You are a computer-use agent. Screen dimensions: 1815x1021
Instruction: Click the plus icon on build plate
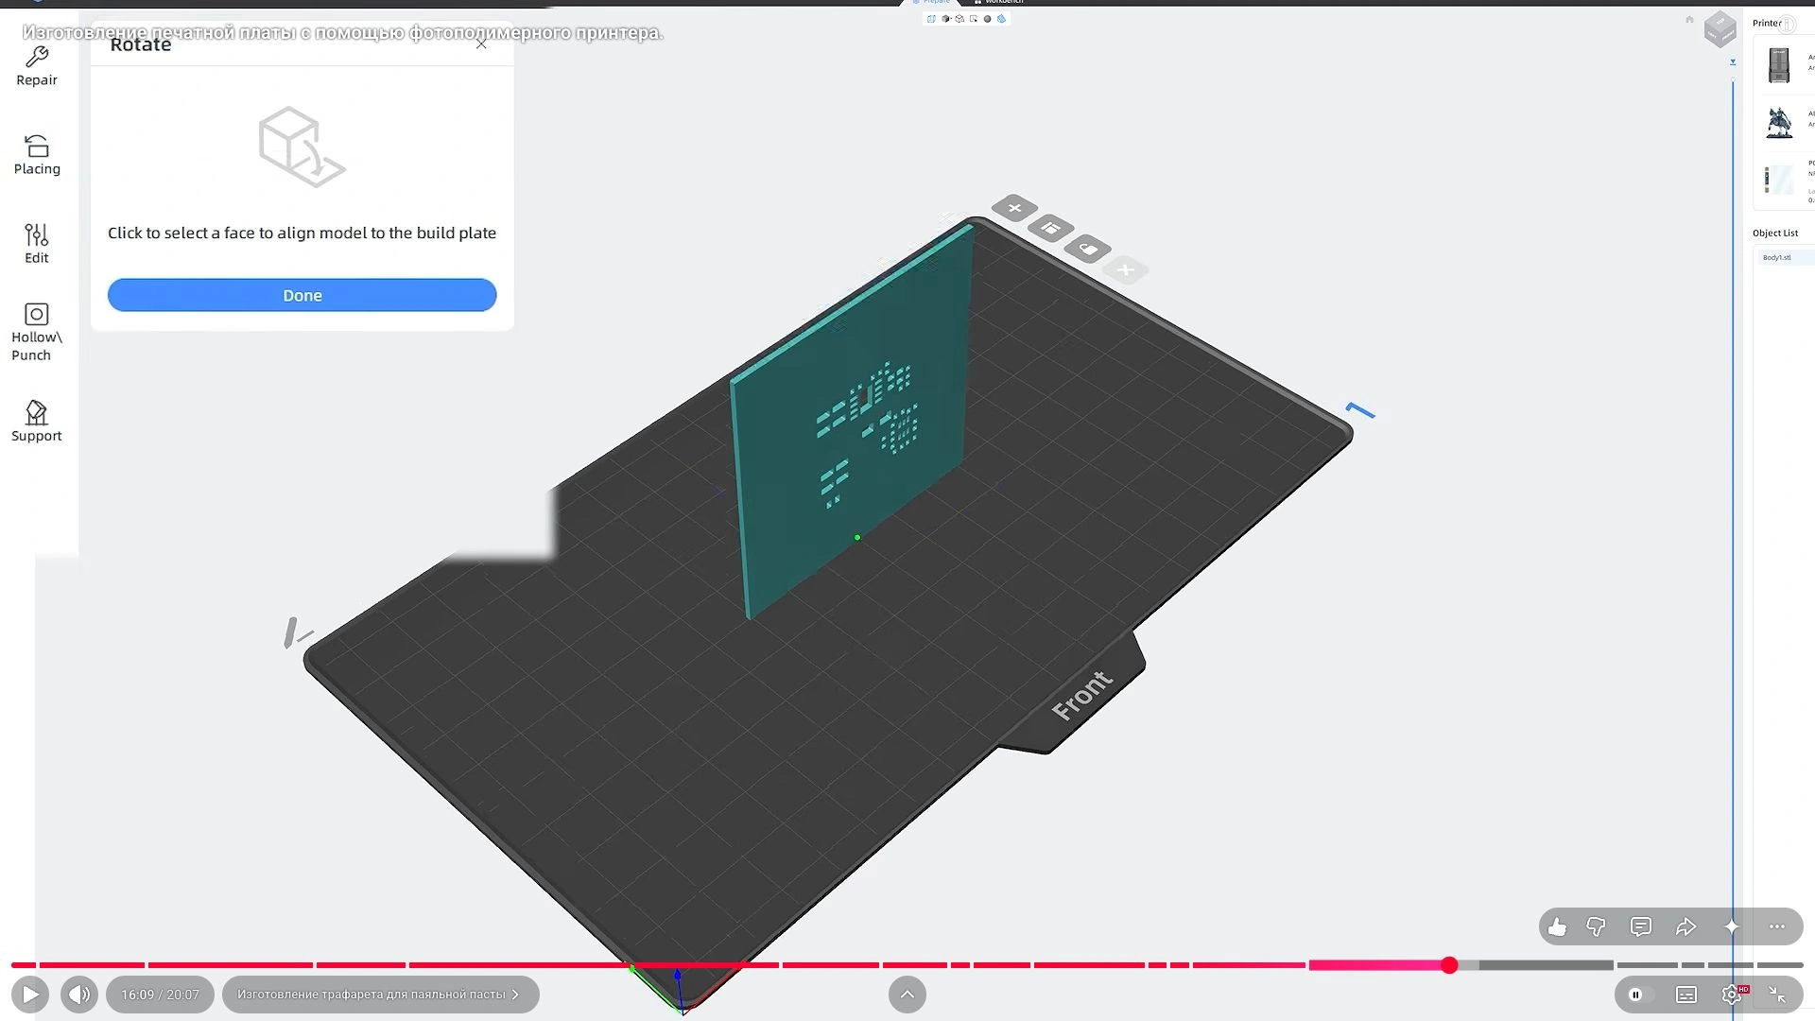tap(1014, 208)
